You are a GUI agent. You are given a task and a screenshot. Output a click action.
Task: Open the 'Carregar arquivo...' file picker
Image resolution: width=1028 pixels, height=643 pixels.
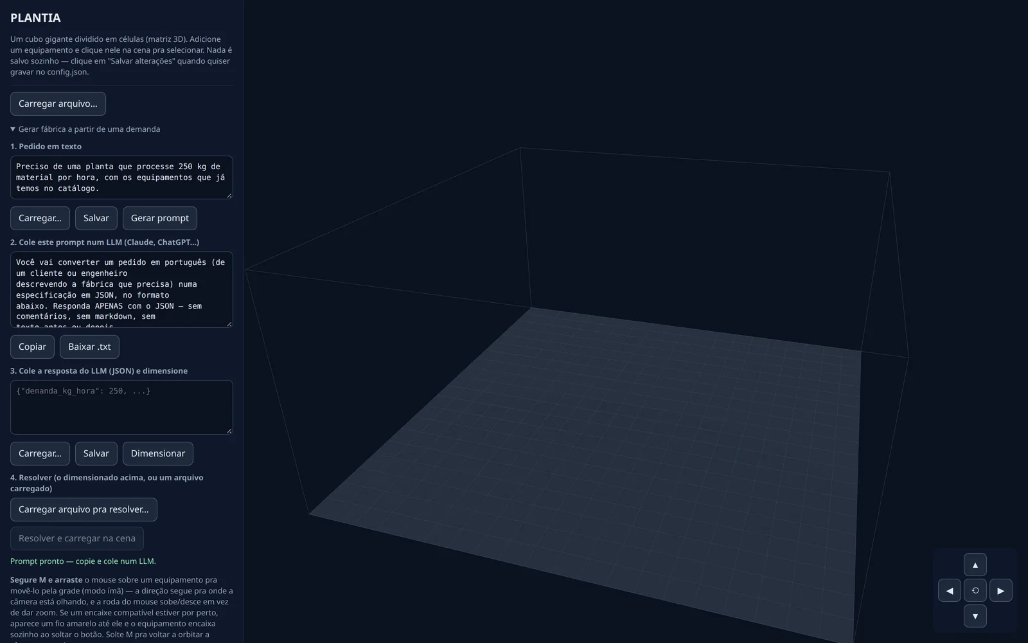click(x=58, y=104)
